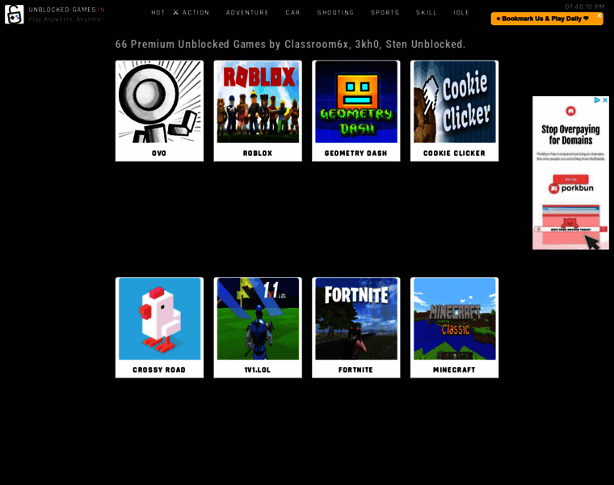The image size is (614, 485).
Task: Open the HOT menu item
Action: click(x=158, y=13)
